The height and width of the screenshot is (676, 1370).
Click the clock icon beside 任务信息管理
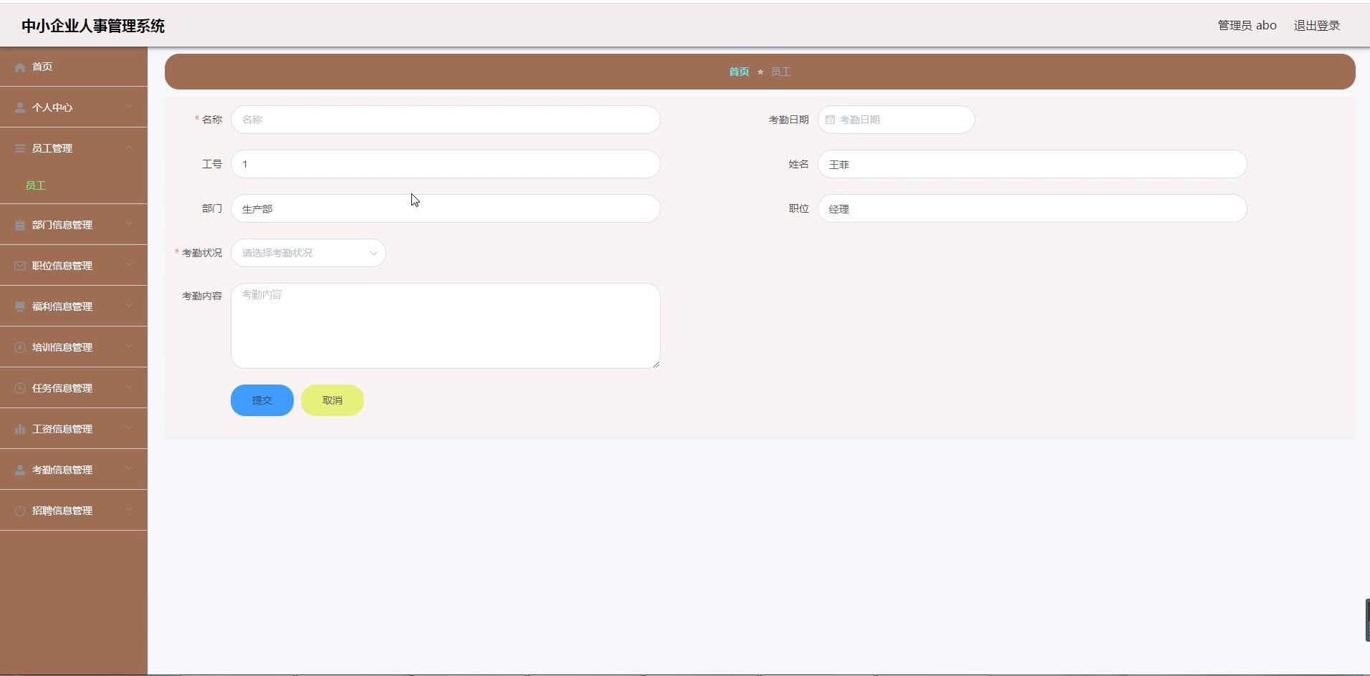tap(20, 388)
